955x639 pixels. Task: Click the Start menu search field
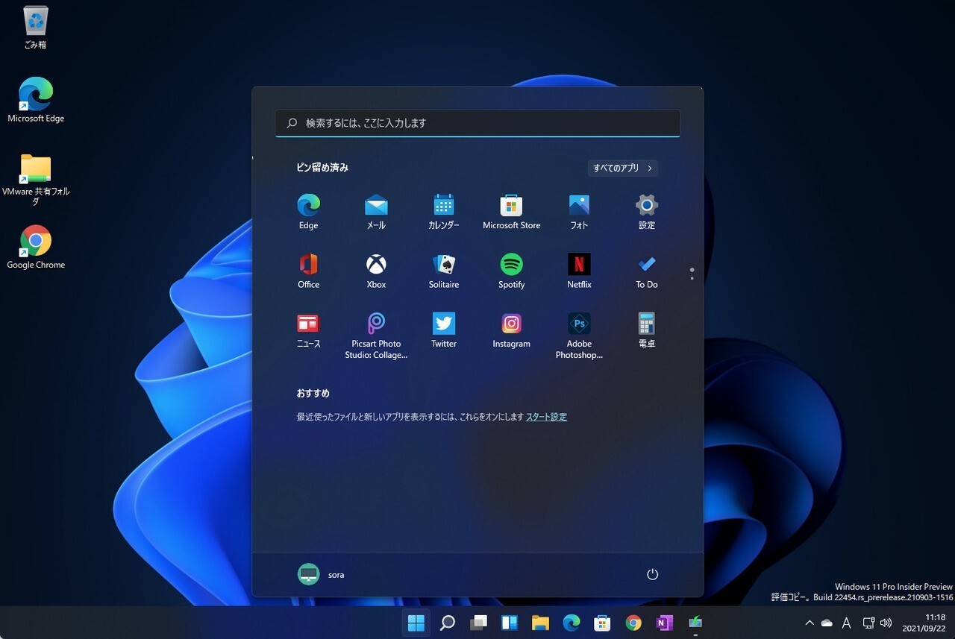point(477,123)
